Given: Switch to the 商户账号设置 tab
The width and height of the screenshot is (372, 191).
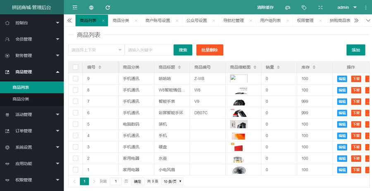Looking at the screenshot, I should coord(157,20).
